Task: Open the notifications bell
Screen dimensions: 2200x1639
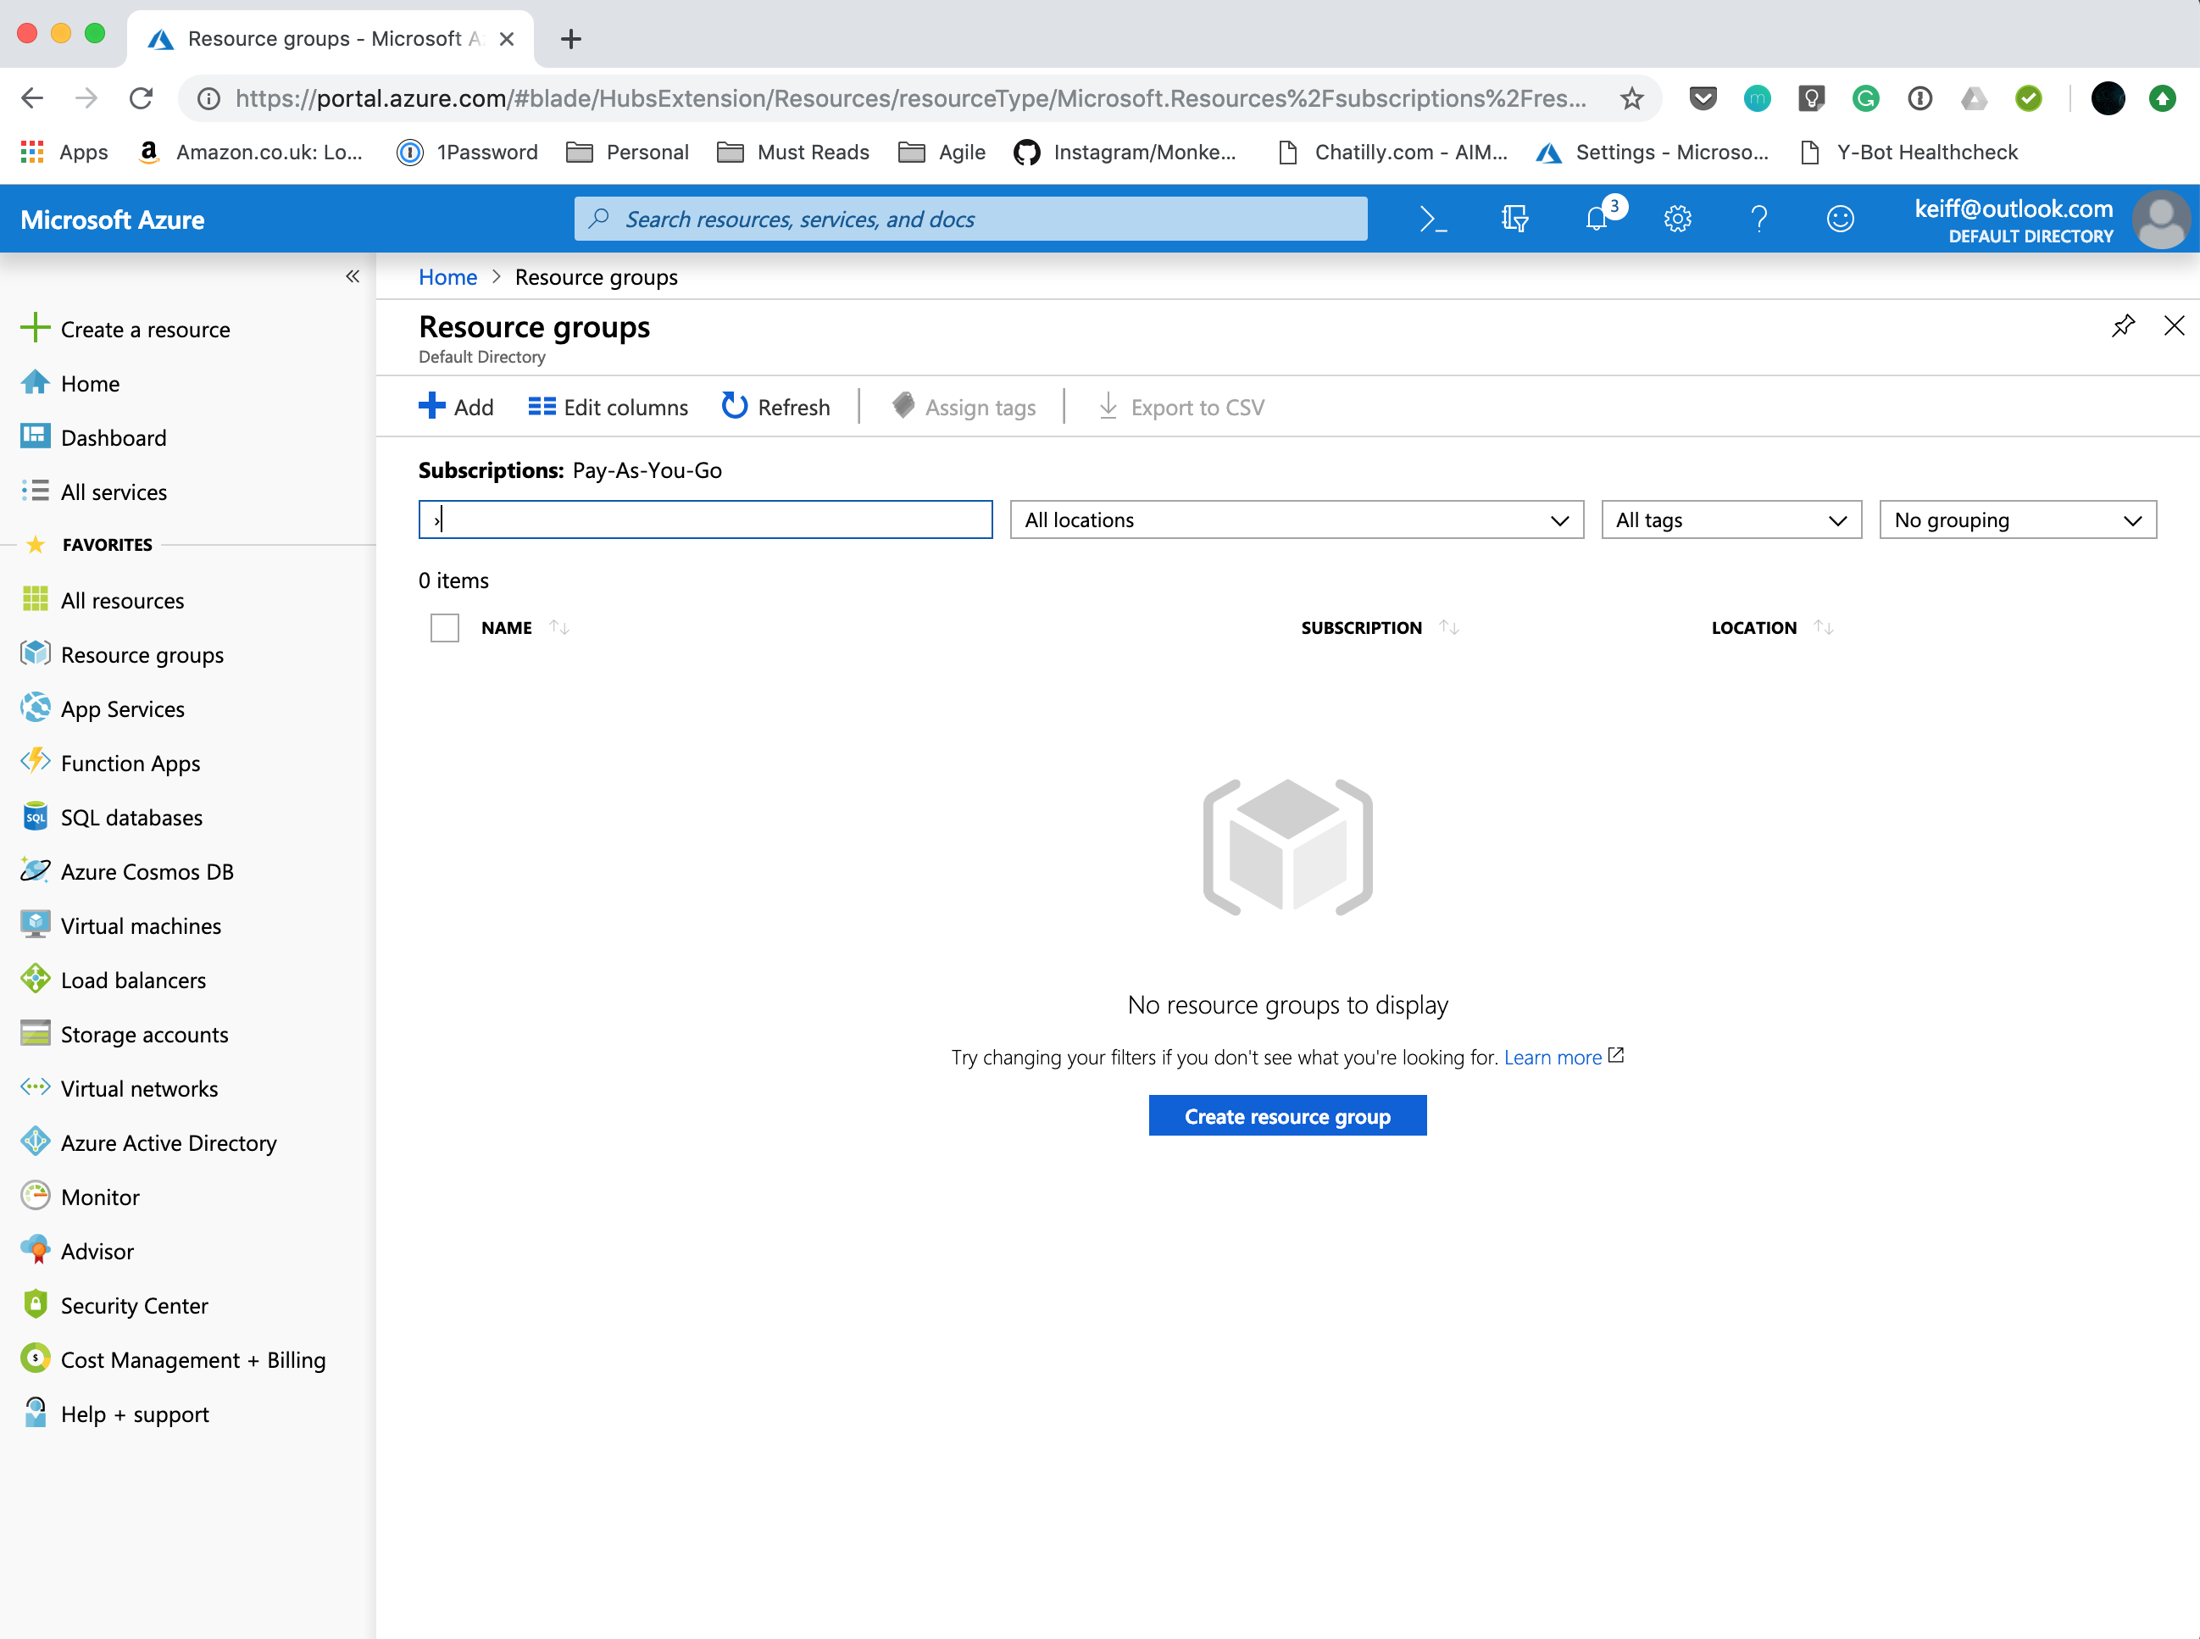Action: [1596, 219]
